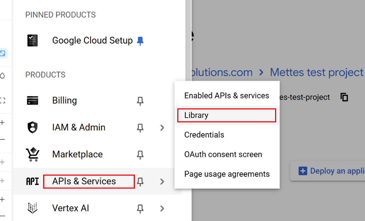The height and width of the screenshot is (221, 365).
Task: Pin Marketplace product
Action: click(x=140, y=155)
